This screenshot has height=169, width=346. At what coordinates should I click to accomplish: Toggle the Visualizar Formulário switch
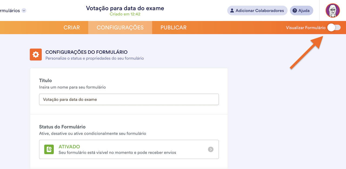(334, 27)
